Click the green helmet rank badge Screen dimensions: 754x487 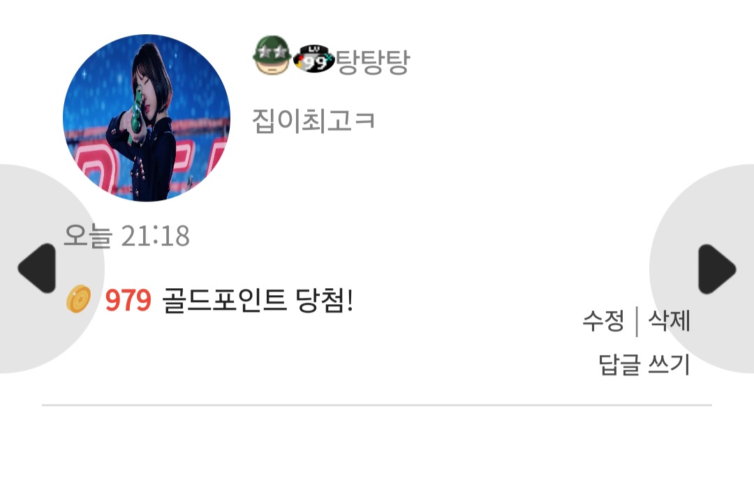coord(272,55)
